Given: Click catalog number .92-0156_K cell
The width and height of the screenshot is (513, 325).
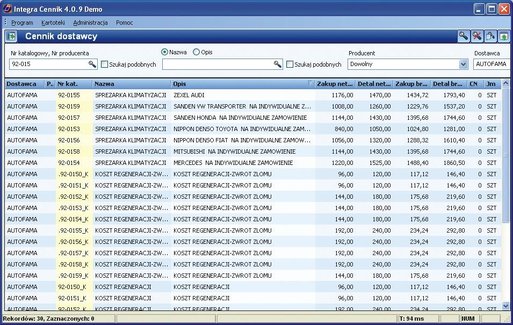Looking at the screenshot, I should (x=74, y=242).
